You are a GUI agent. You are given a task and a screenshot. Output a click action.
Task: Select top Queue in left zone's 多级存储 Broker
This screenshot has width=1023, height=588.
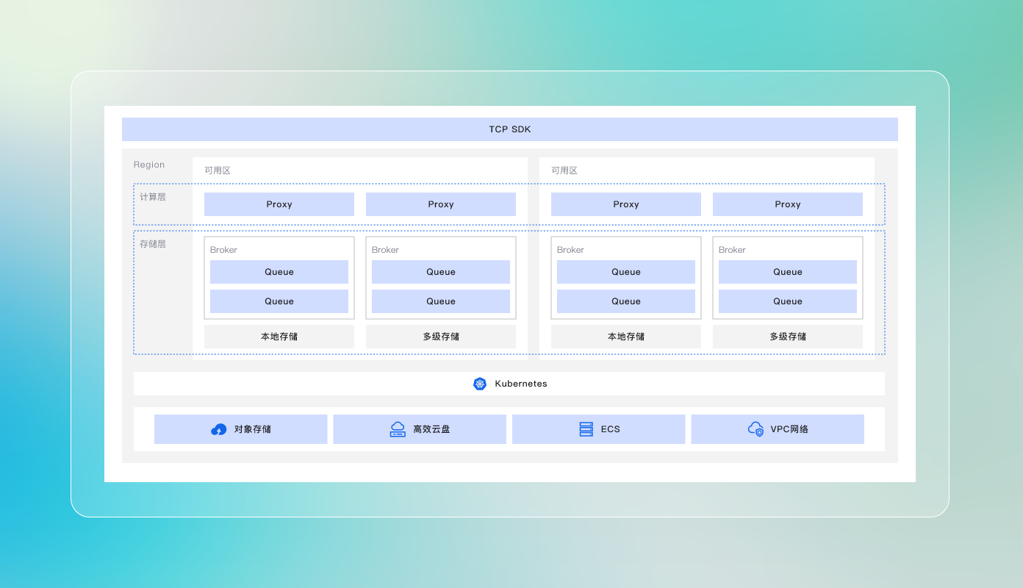click(x=441, y=272)
